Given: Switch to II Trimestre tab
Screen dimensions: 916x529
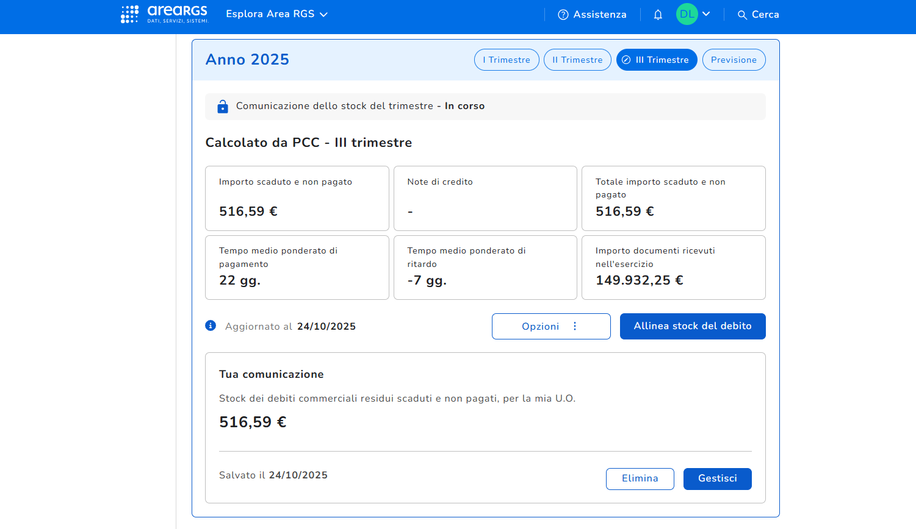Looking at the screenshot, I should point(577,60).
